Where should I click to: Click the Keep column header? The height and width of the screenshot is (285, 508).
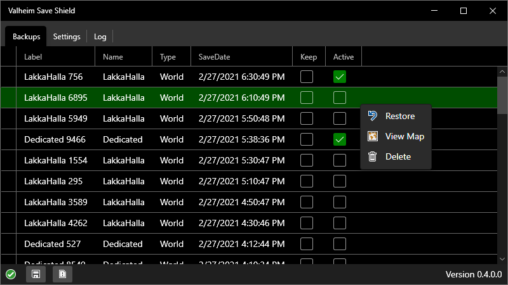[x=309, y=57]
